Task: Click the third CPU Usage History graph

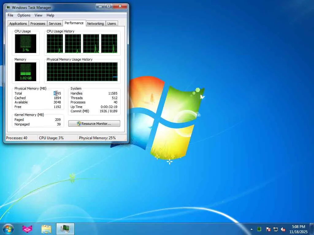Action: [x=91, y=43]
